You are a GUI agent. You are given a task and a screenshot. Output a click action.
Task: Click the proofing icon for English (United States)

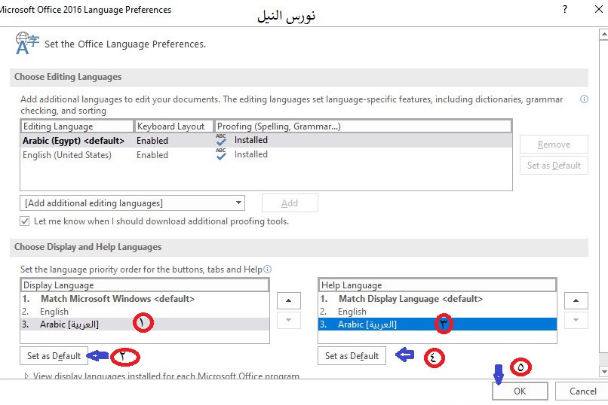tap(221, 154)
